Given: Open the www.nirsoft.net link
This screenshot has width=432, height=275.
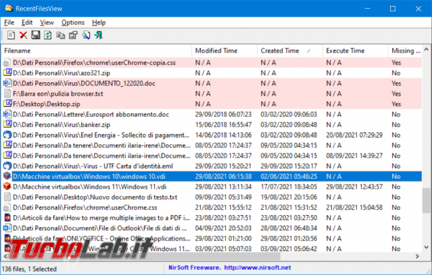Looking at the screenshot, I should coord(257,268).
